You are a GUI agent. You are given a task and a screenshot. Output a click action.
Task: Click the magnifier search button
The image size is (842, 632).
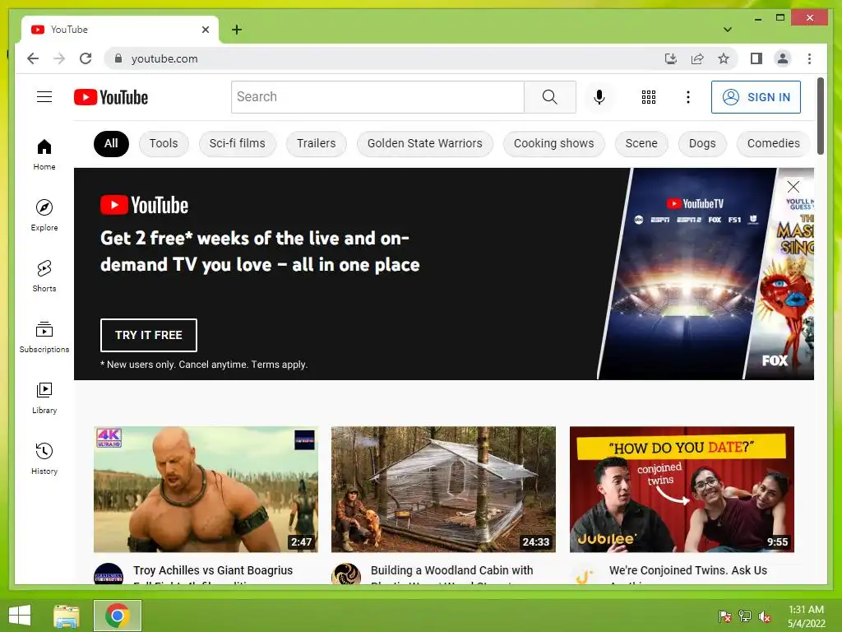550,97
